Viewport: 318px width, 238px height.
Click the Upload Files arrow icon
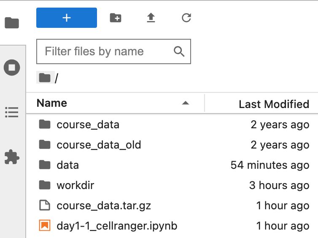click(x=151, y=18)
